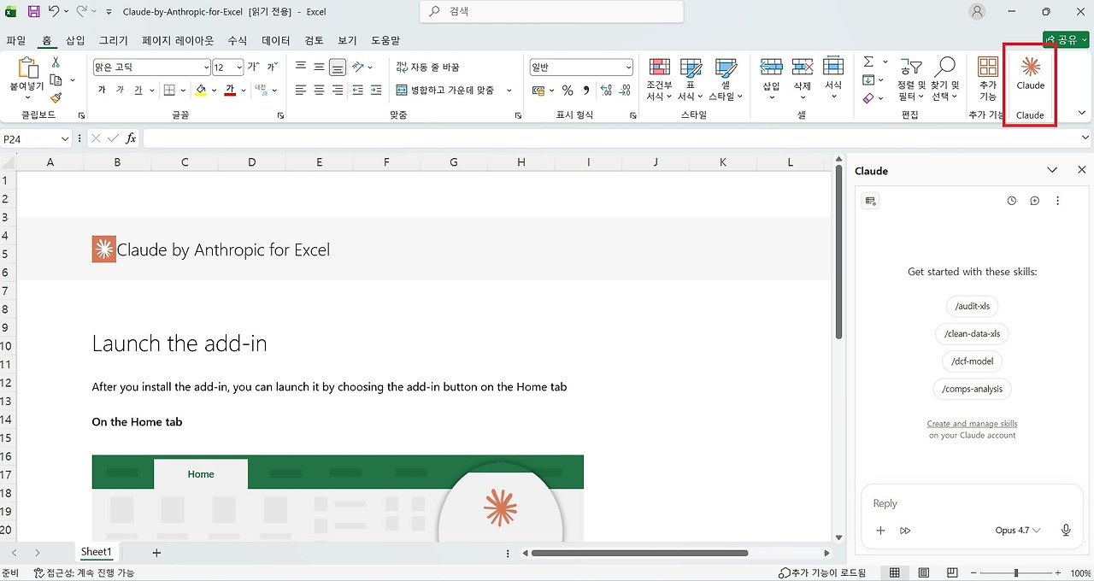Viewport: 1094px width, 581px height.
Task: Open number format dropdown 일반
Action: (x=628, y=67)
